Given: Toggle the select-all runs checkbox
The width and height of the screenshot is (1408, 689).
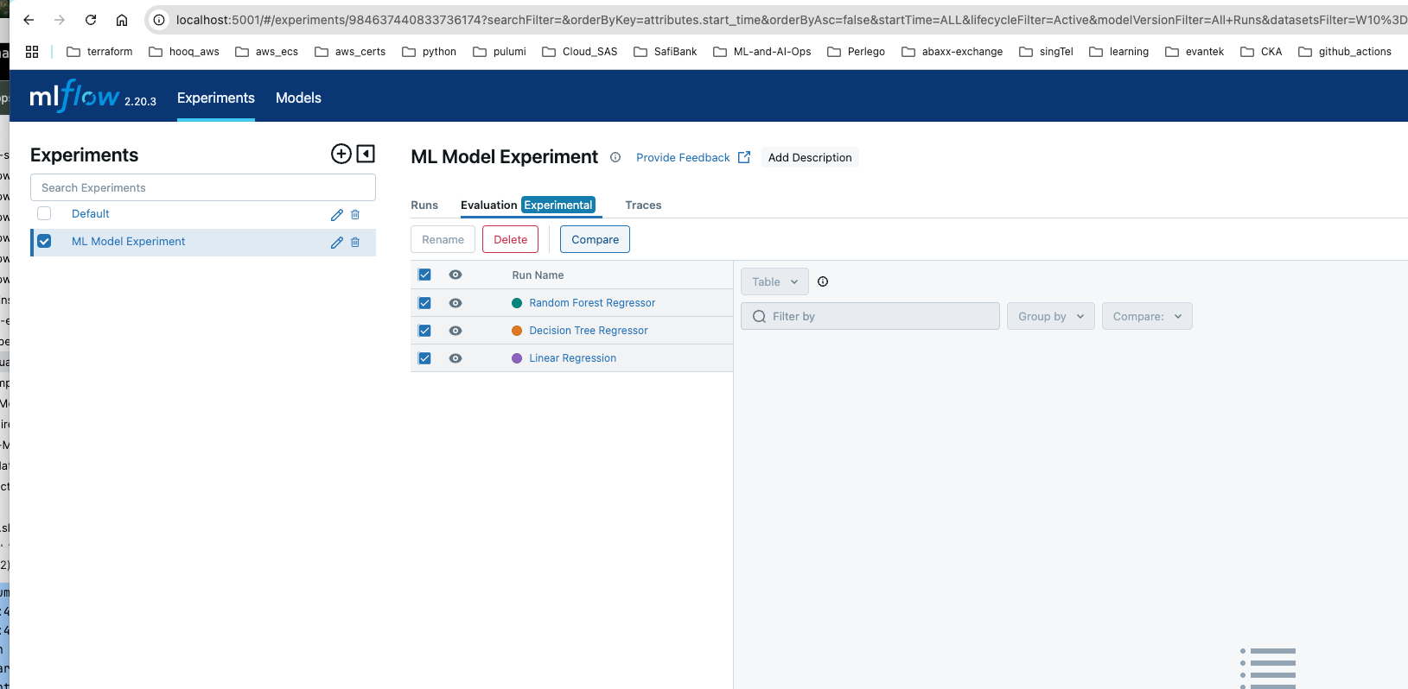Looking at the screenshot, I should pos(424,275).
